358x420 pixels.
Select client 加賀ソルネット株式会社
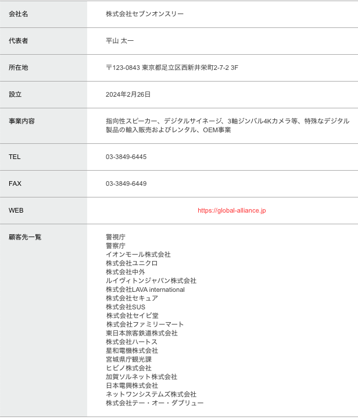click(x=142, y=377)
